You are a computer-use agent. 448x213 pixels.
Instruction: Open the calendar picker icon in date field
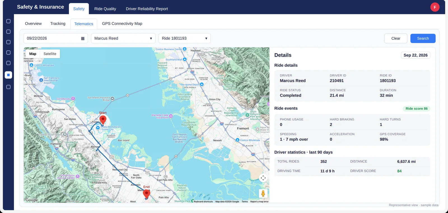coord(83,38)
